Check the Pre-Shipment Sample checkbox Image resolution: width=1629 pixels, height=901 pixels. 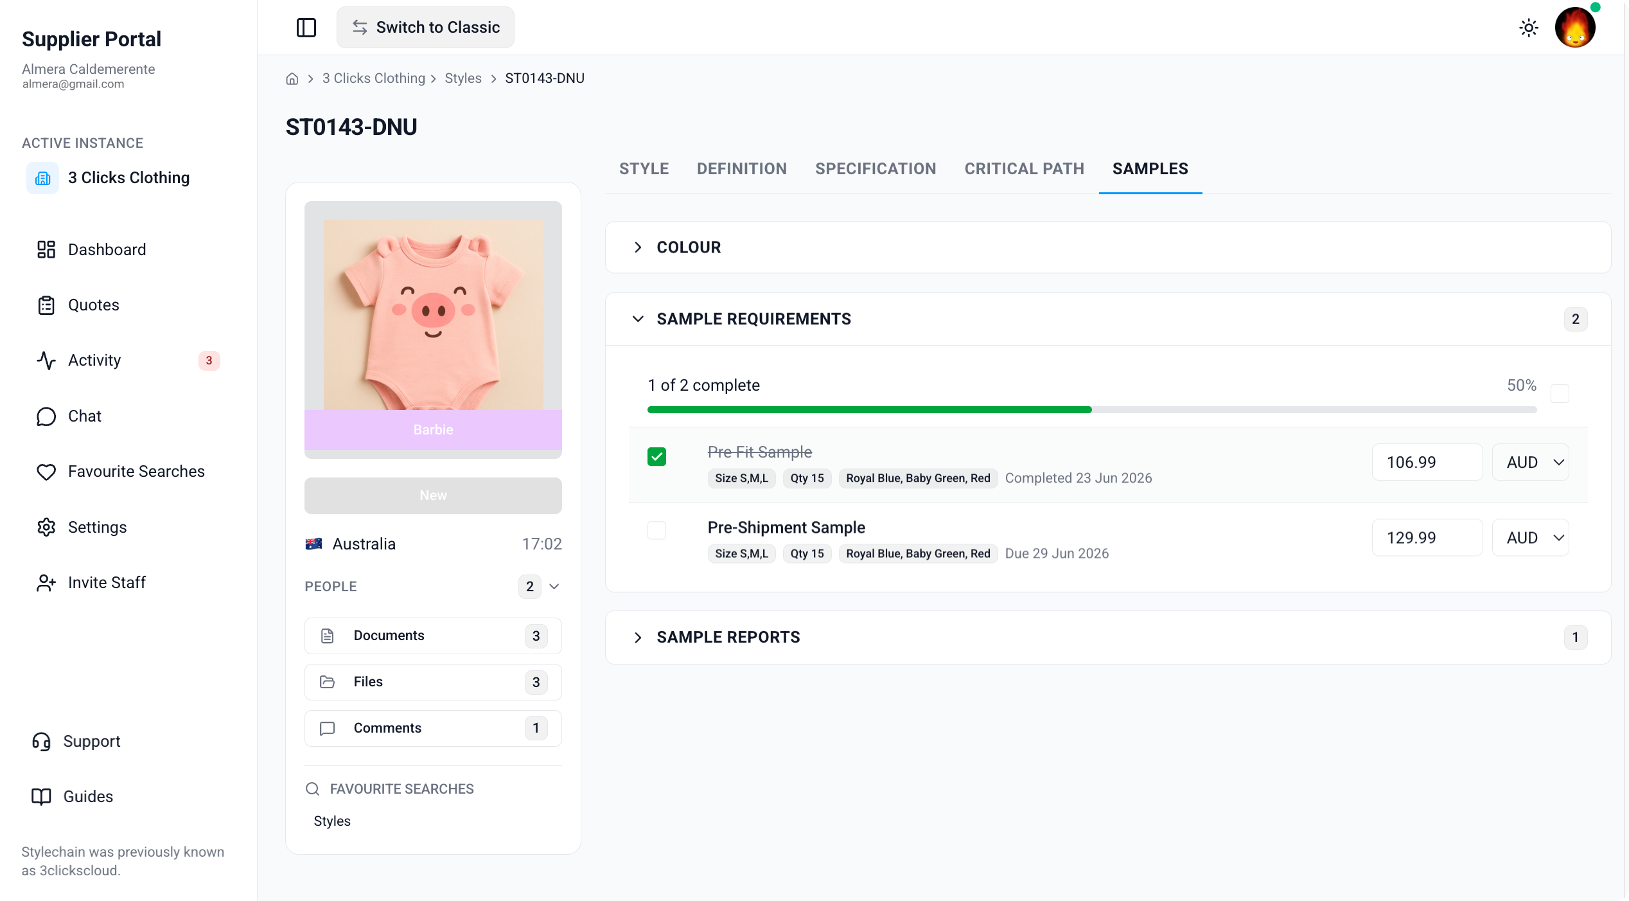(x=656, y=531)
